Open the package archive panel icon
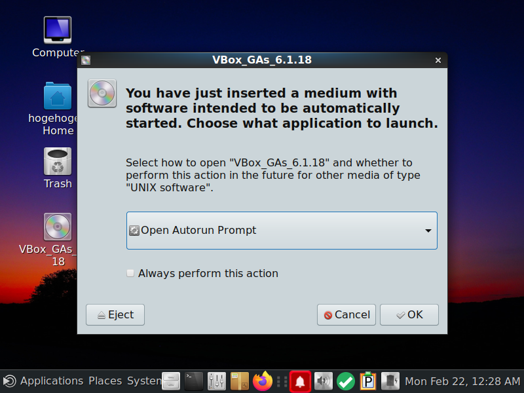The image size is (524, 393). click(240, 381)
